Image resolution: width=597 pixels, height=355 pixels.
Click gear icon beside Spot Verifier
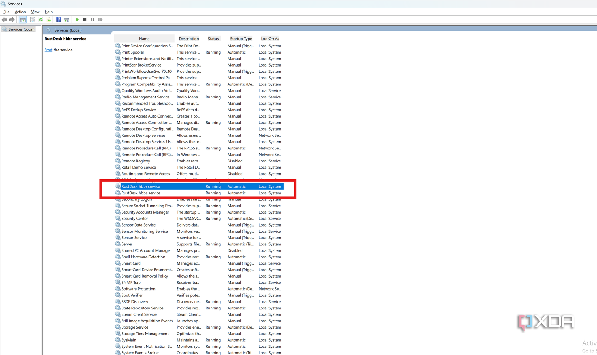[118, 295]
